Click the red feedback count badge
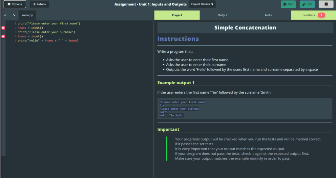The height and width of the screenshot is (178, 336). coord(321,15)
